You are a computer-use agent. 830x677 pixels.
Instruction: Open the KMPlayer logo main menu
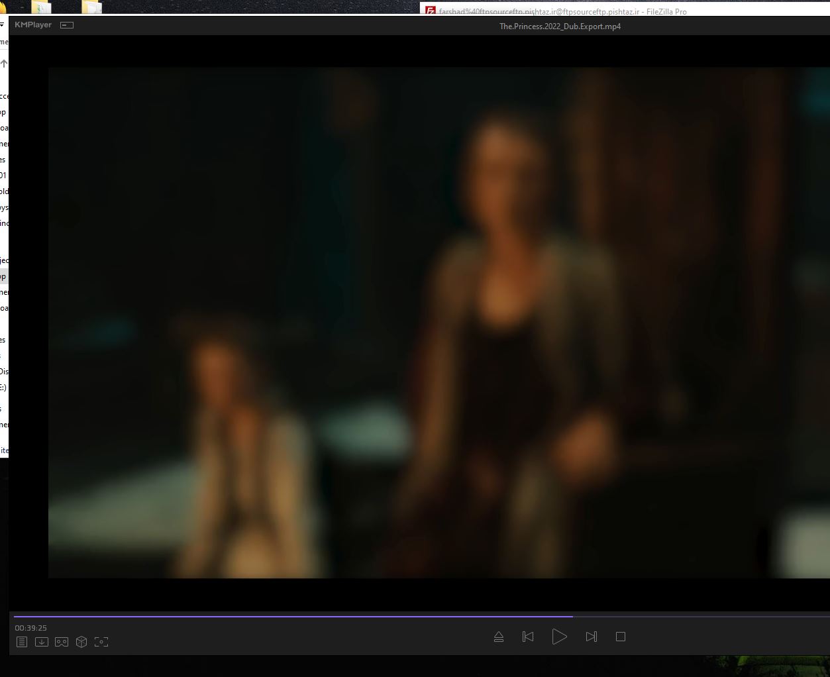[x=33, y=25]
